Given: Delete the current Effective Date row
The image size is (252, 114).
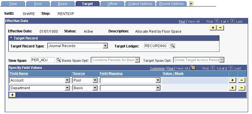Looking at the screenshot, I should coord(220,28).
